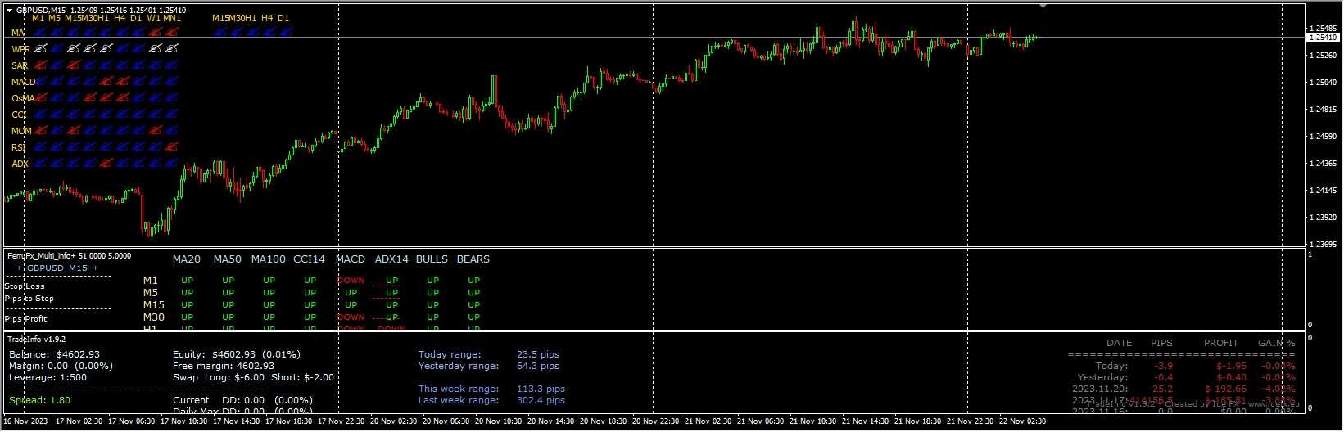Click the red MA signal icon under MN1
Viewport: 1344px width, 432px height.
point(171,32)
